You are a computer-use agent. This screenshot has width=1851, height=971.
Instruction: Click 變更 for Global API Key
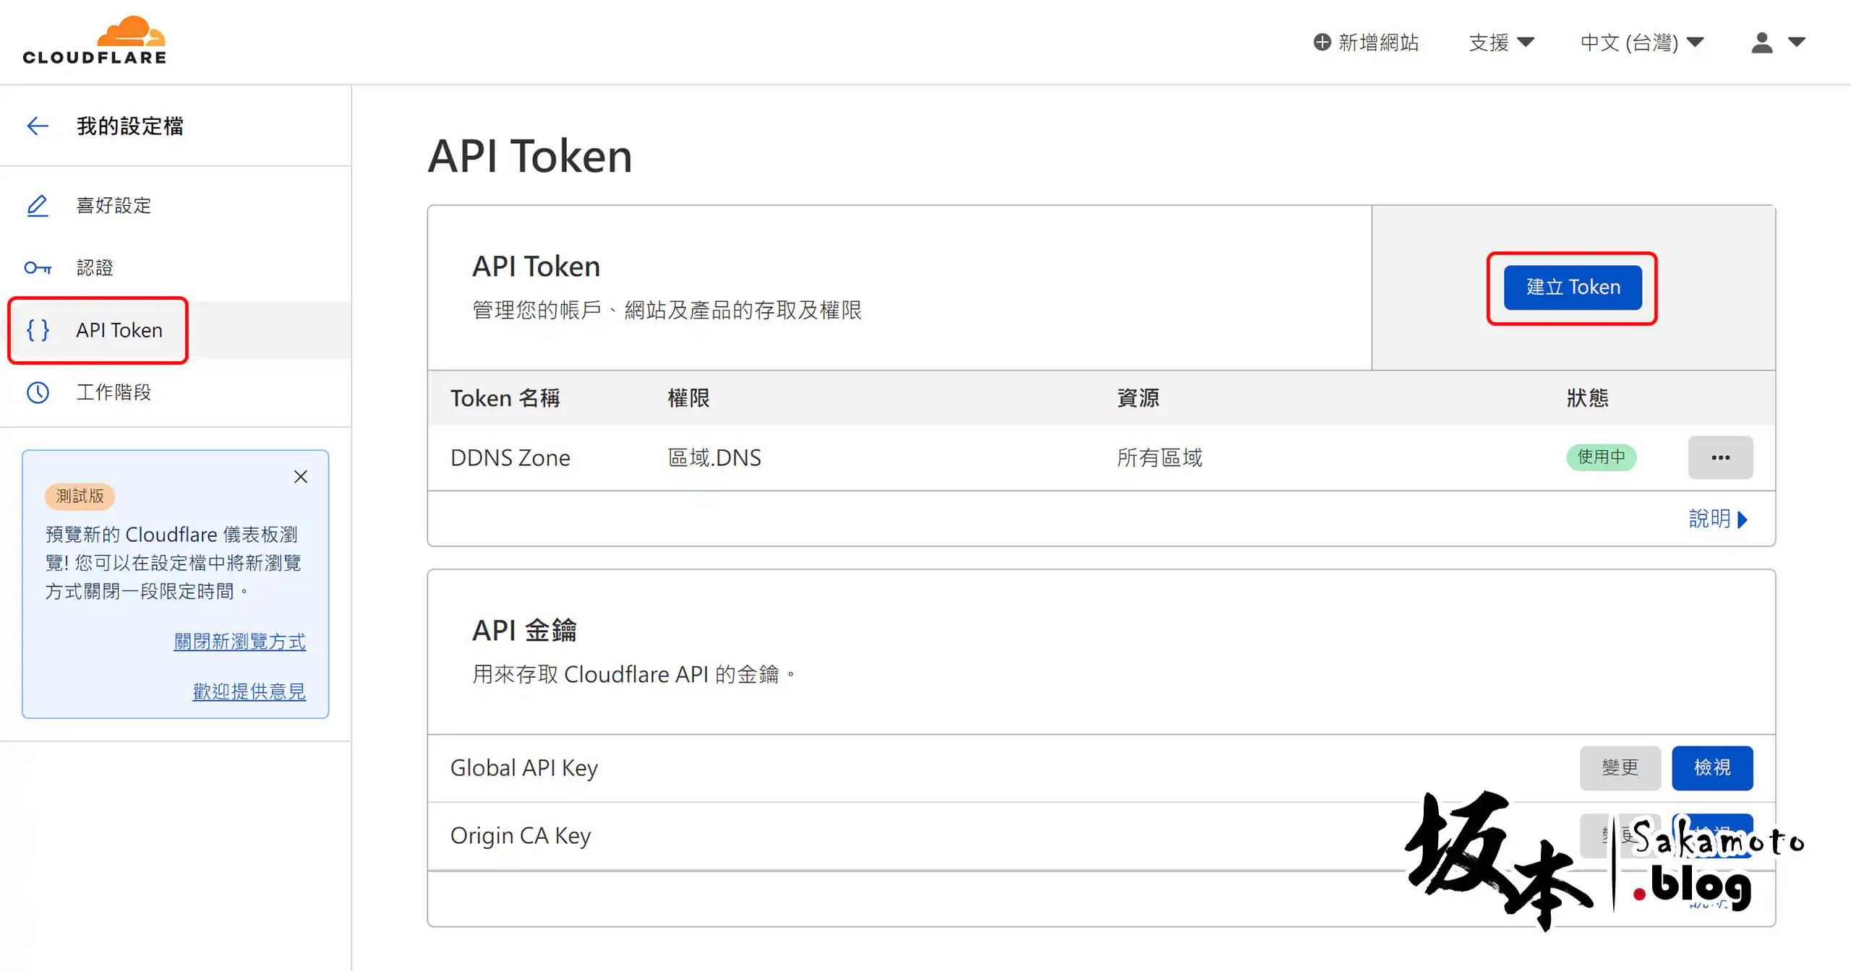[x=1620, y=767]
